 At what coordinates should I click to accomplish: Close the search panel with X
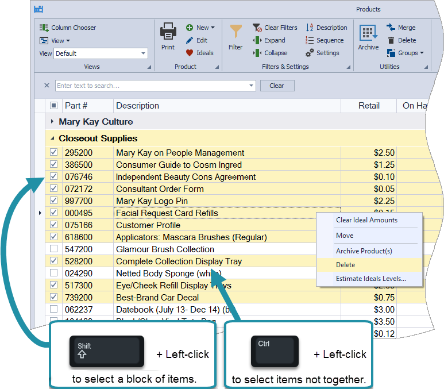pos(47,85)
